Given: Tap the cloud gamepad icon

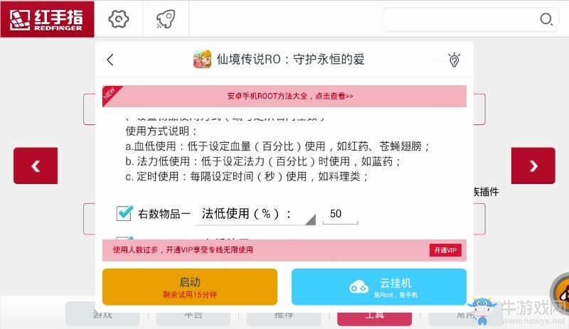Looking at the screenshot, I should (358, 287).
